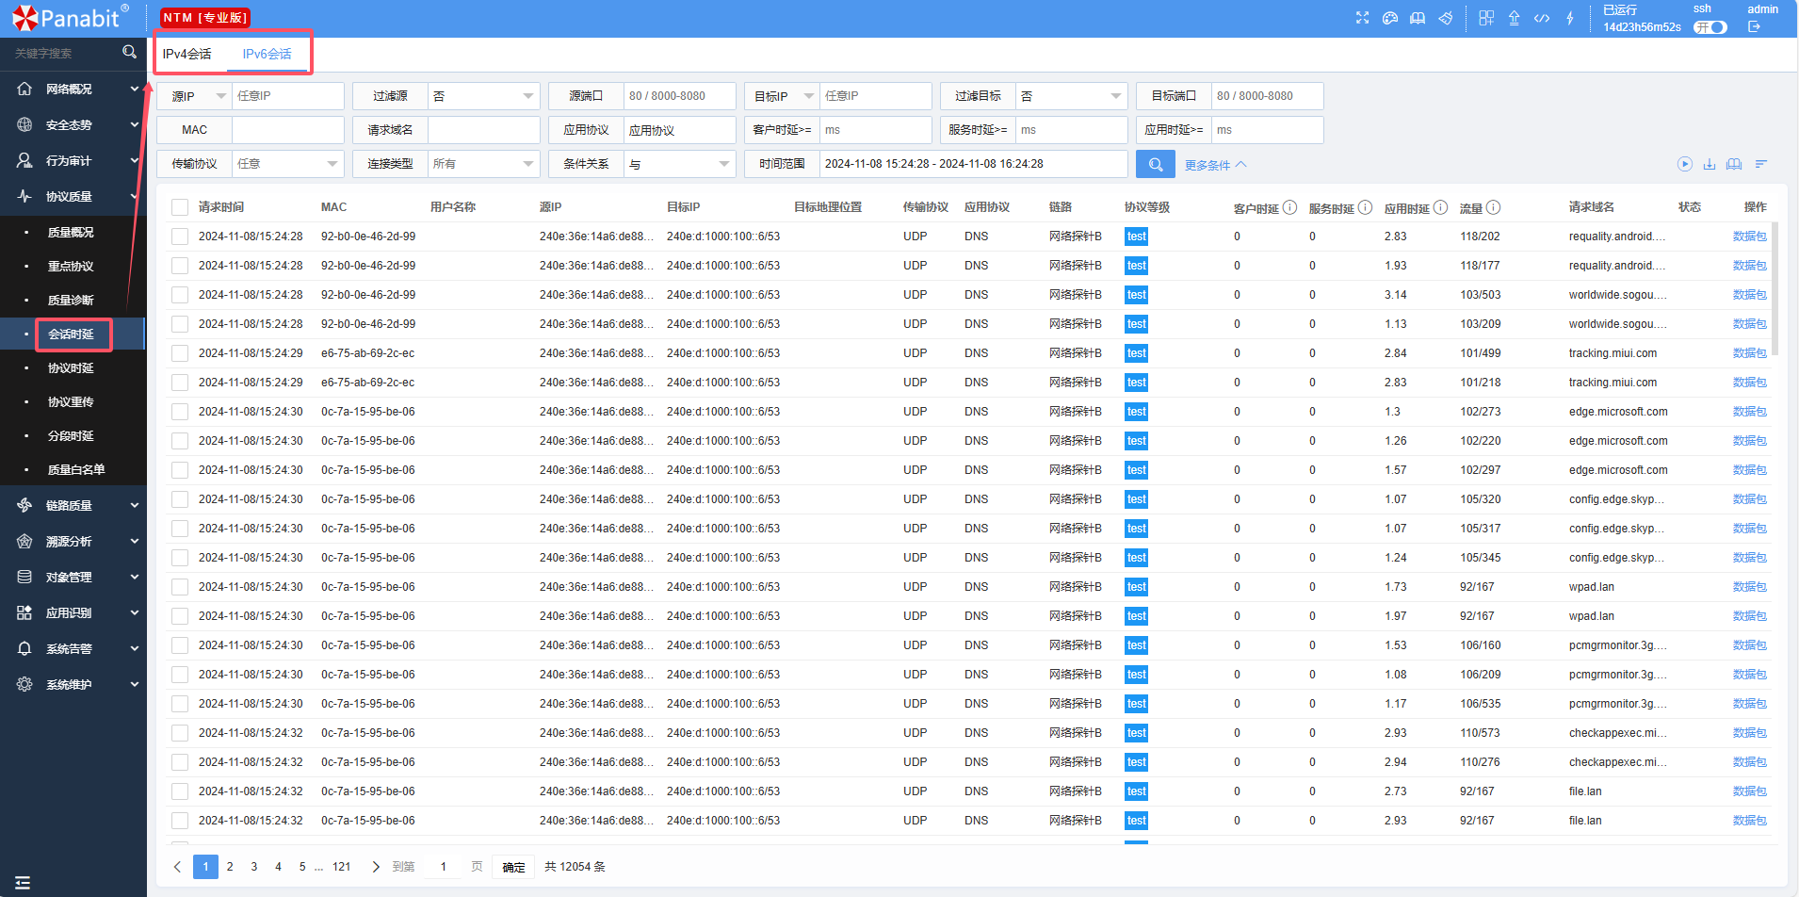The height and width of the screenshot is (897, 1799).
Task: Click 确定 button in pagination
Action: (513, 867)
